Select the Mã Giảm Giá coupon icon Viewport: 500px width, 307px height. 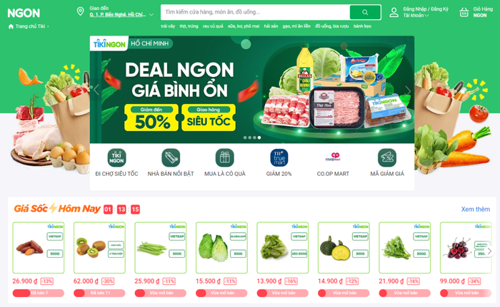pyautogui.click(x=387, y=158)
